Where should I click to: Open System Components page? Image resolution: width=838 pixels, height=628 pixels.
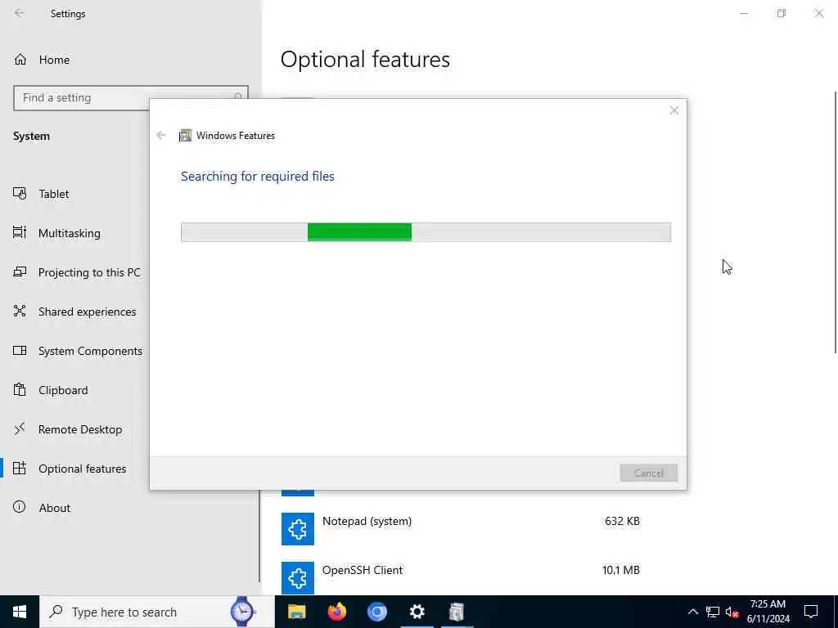[x=90, y=351]
